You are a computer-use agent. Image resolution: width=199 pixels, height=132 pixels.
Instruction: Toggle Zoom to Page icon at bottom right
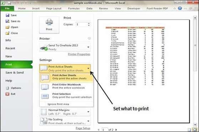coord(195,130)
